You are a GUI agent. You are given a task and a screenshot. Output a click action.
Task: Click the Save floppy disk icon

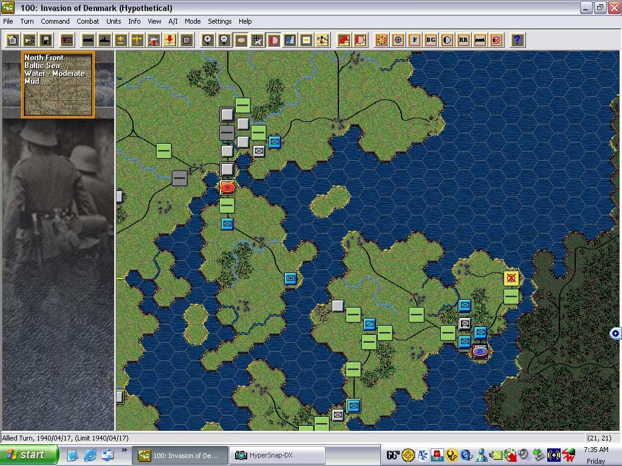[46, 40]
